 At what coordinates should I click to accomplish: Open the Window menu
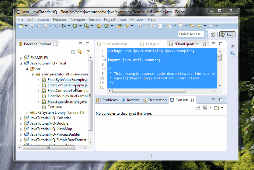coord(137,19)
